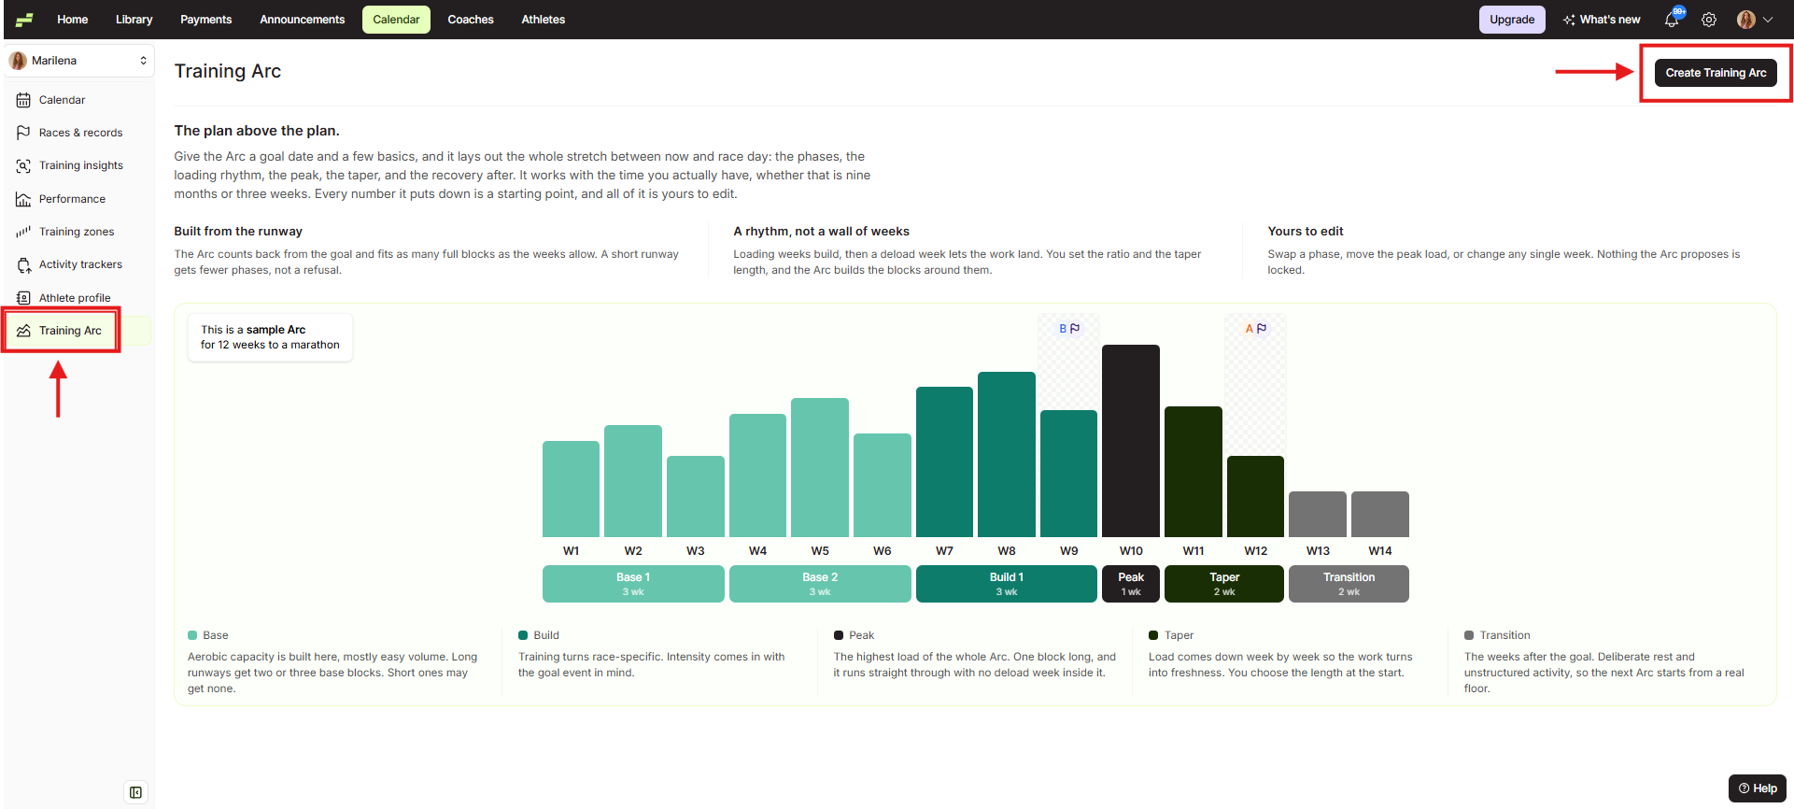Viewport: 1794px width, 809px height.
Task: Click the Base legend color dot
Action: (x=192, y=635)
